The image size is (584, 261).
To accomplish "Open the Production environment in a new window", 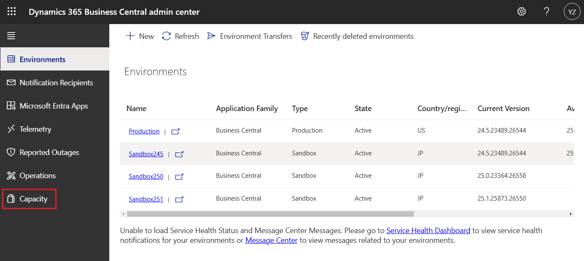I will [176, 131].
